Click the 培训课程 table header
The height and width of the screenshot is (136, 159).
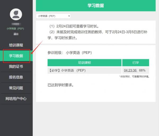84,63
